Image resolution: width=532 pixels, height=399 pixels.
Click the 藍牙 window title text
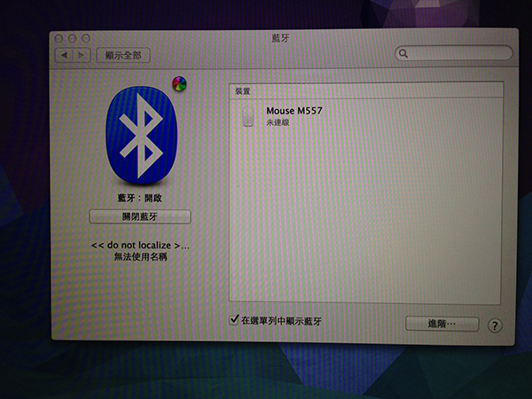coord(280,38)
